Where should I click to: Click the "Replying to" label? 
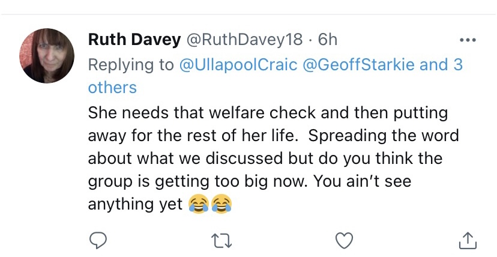(x=131, y=64)
